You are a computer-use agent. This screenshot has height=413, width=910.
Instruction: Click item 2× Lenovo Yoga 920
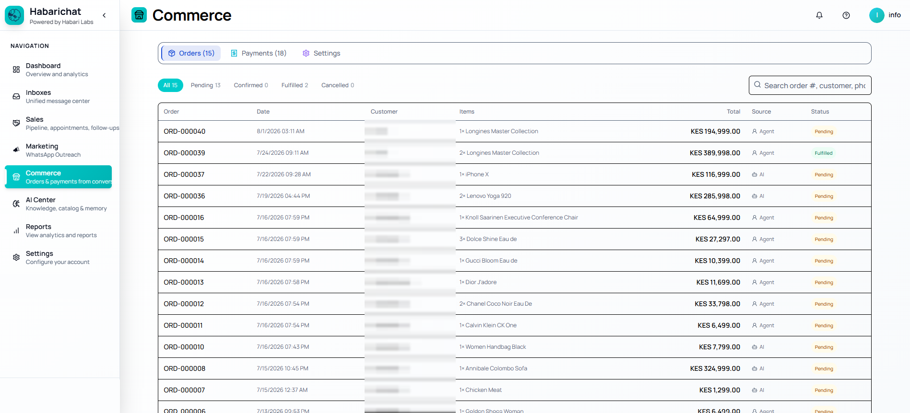point(485,196)
